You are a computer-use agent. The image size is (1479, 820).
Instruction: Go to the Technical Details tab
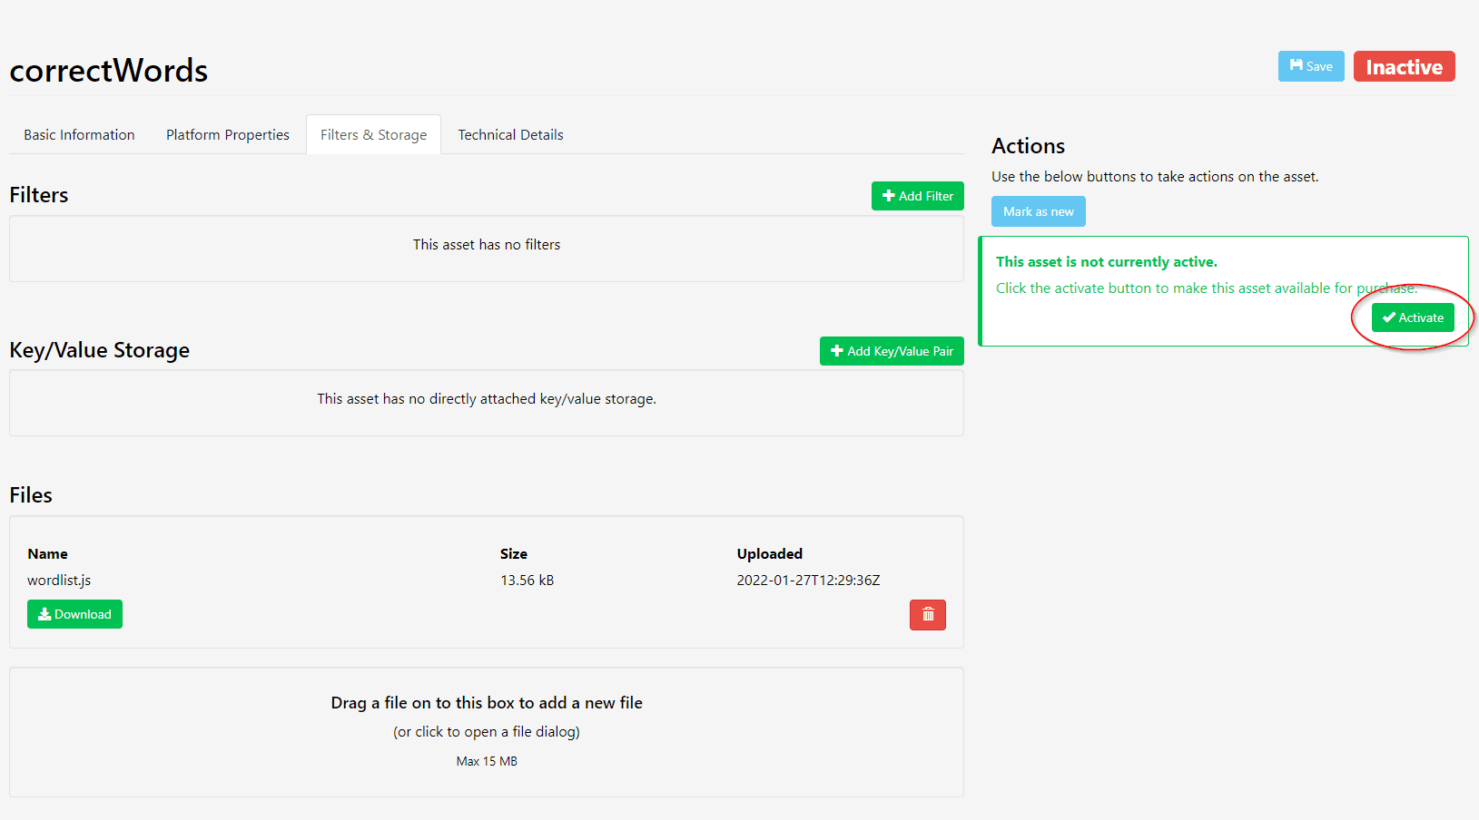pos(510,135)
